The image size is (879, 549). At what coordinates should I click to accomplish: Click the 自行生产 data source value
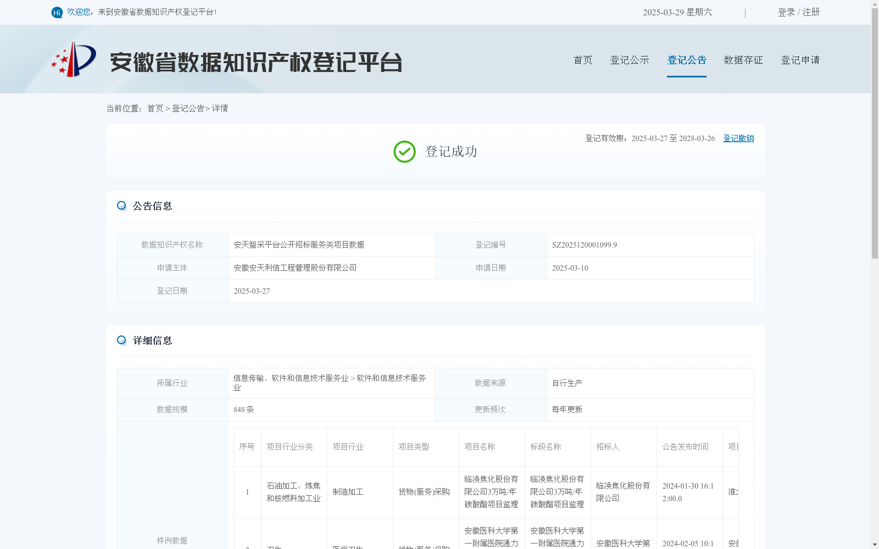(567, 383)
